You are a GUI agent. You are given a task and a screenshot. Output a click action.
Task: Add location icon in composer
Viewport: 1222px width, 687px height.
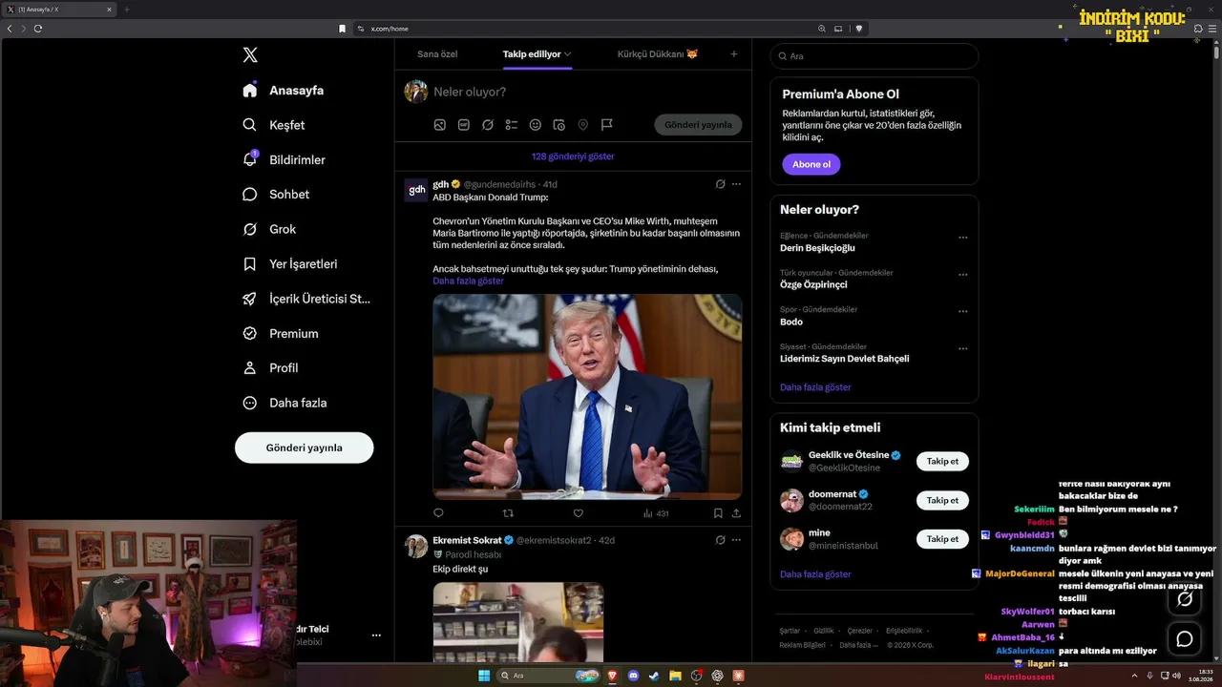click(583, 125)
